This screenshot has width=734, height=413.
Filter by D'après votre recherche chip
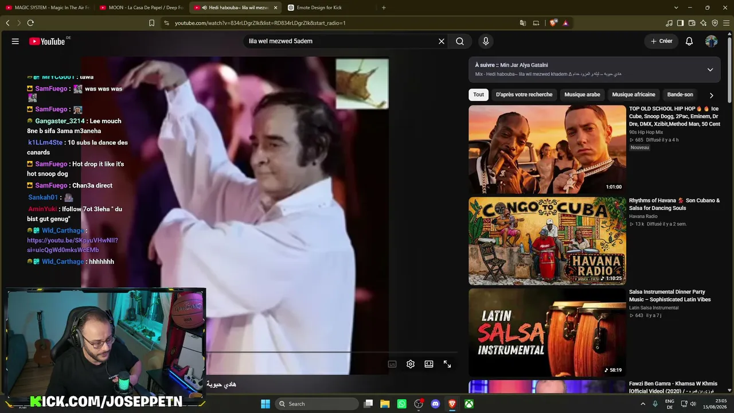(x=524, y=95)
